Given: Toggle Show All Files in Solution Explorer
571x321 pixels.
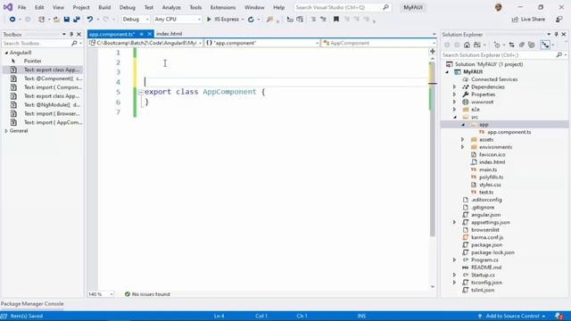Looking at the screenshot, I should click(x=532, y=45).
